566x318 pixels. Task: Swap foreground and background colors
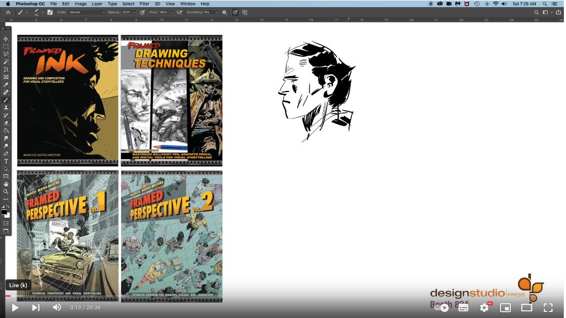tap(8, 206)
